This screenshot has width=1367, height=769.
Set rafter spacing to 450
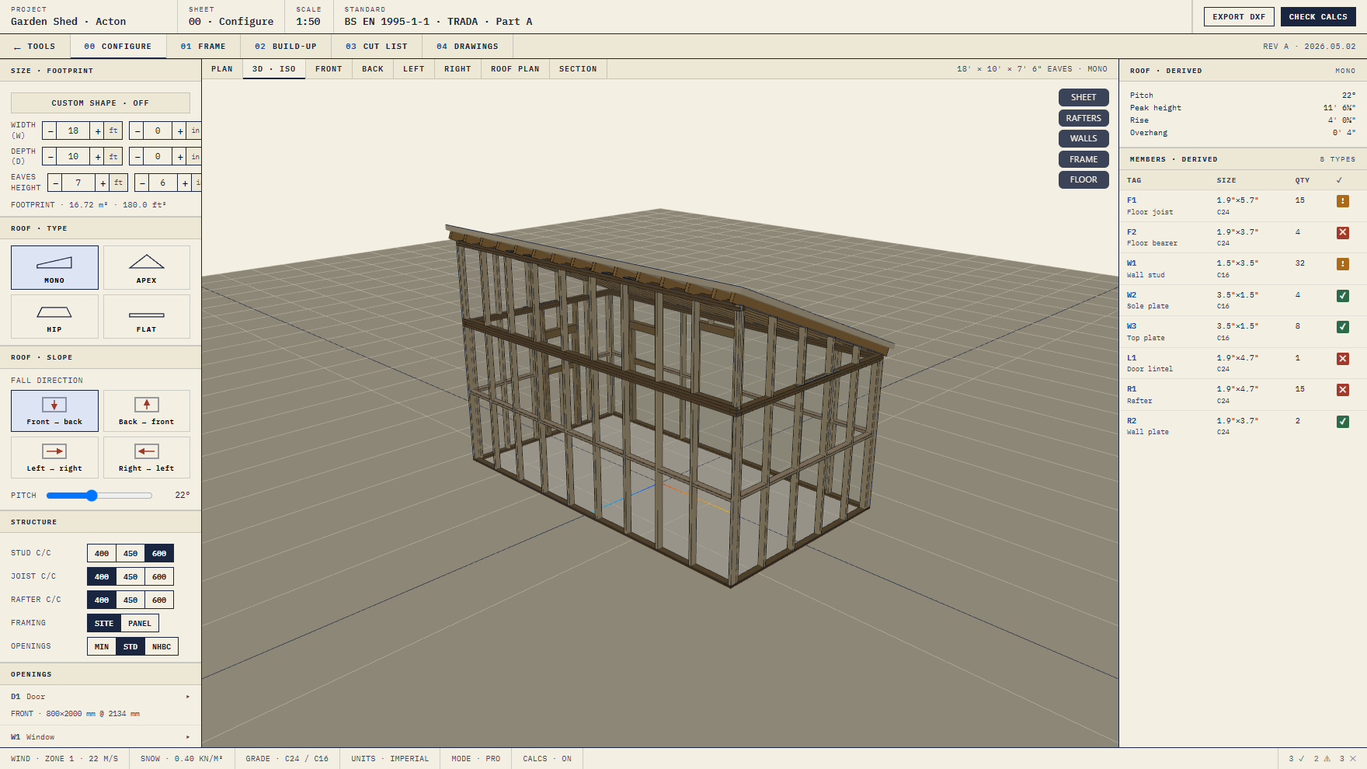point(130,600)
